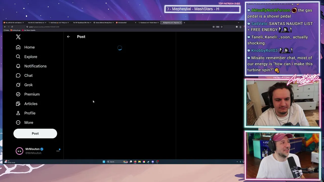Expand the More menu in sidebar
This screenshot has height=182, width=324.
pos(25,123)
